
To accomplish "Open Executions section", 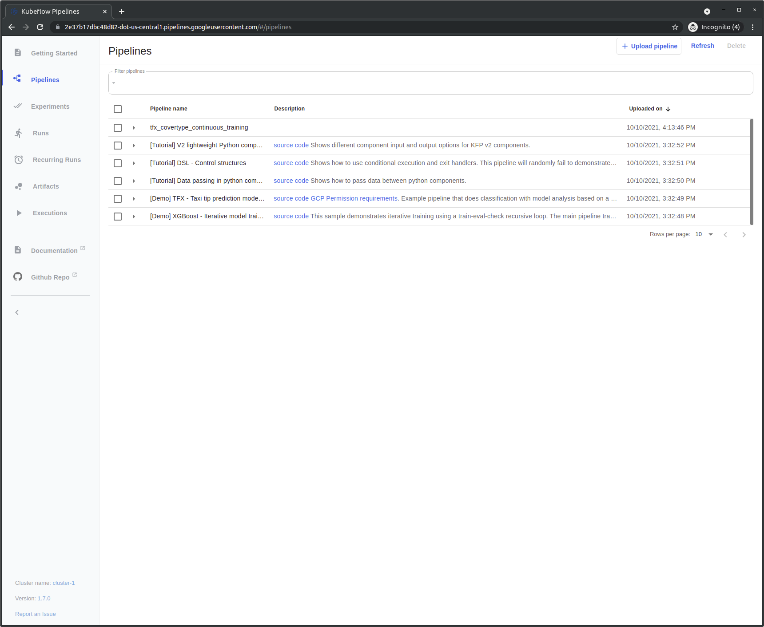I will [50, 213].
